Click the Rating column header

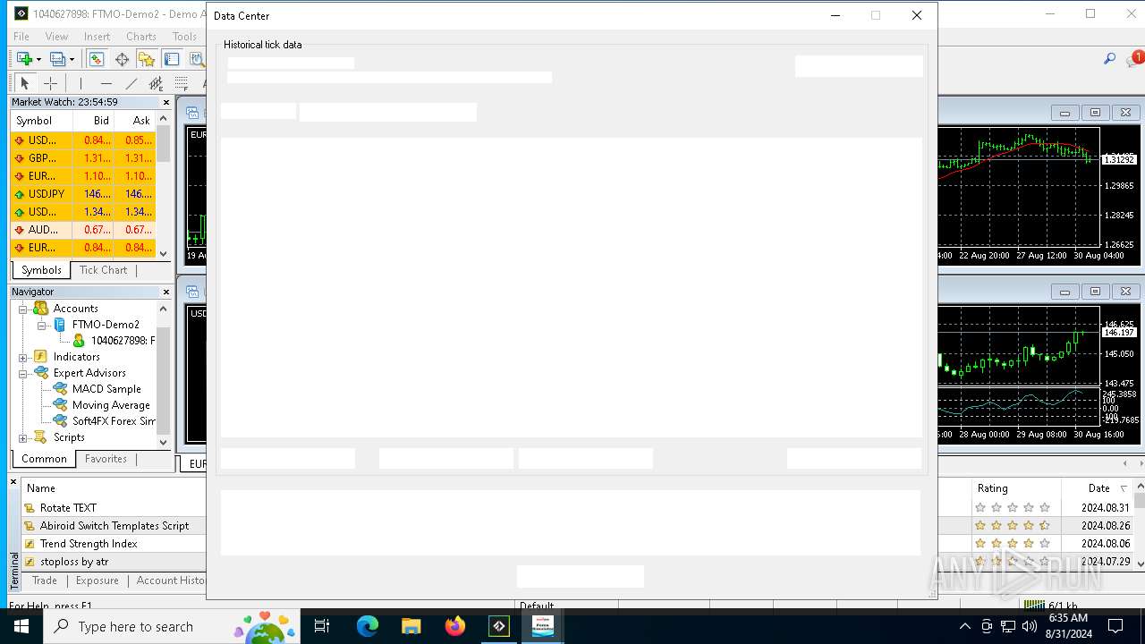[1016, 488]
